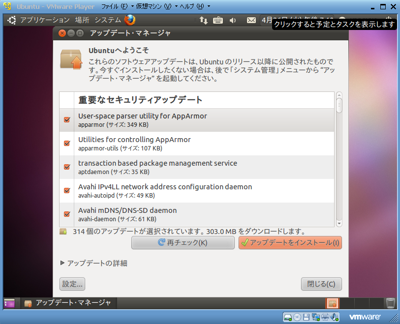Click the keyboard input method indicator
The image size is (400, 324).
click(x=218, y=20)
